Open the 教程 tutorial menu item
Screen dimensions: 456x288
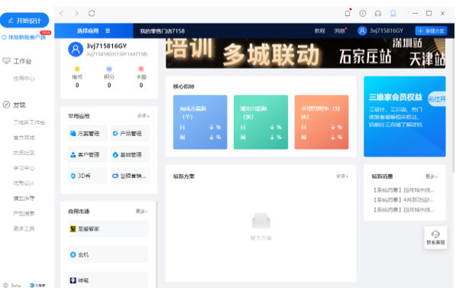point(319,31)
